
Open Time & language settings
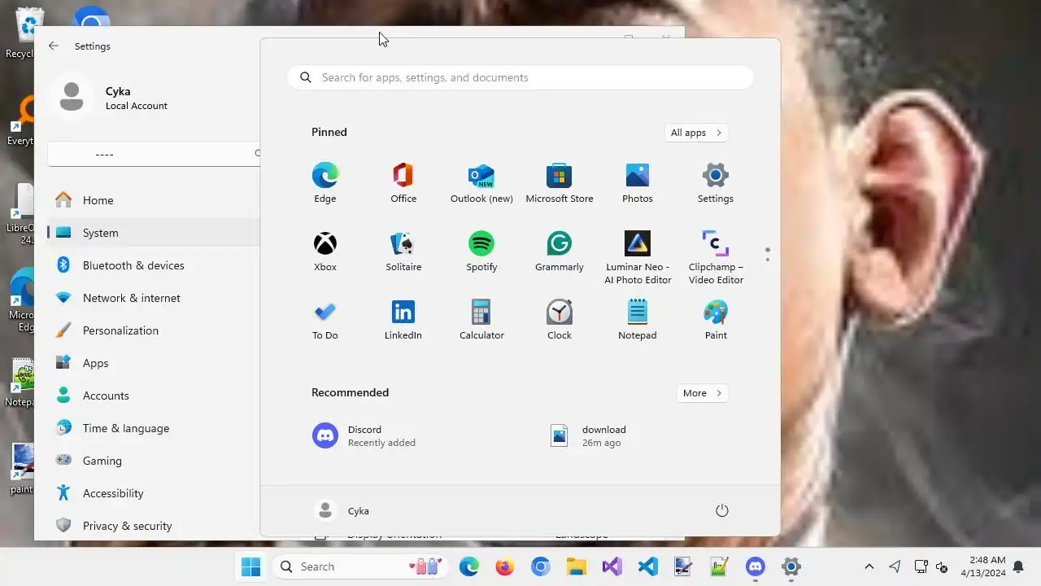[x=153, y=428]
